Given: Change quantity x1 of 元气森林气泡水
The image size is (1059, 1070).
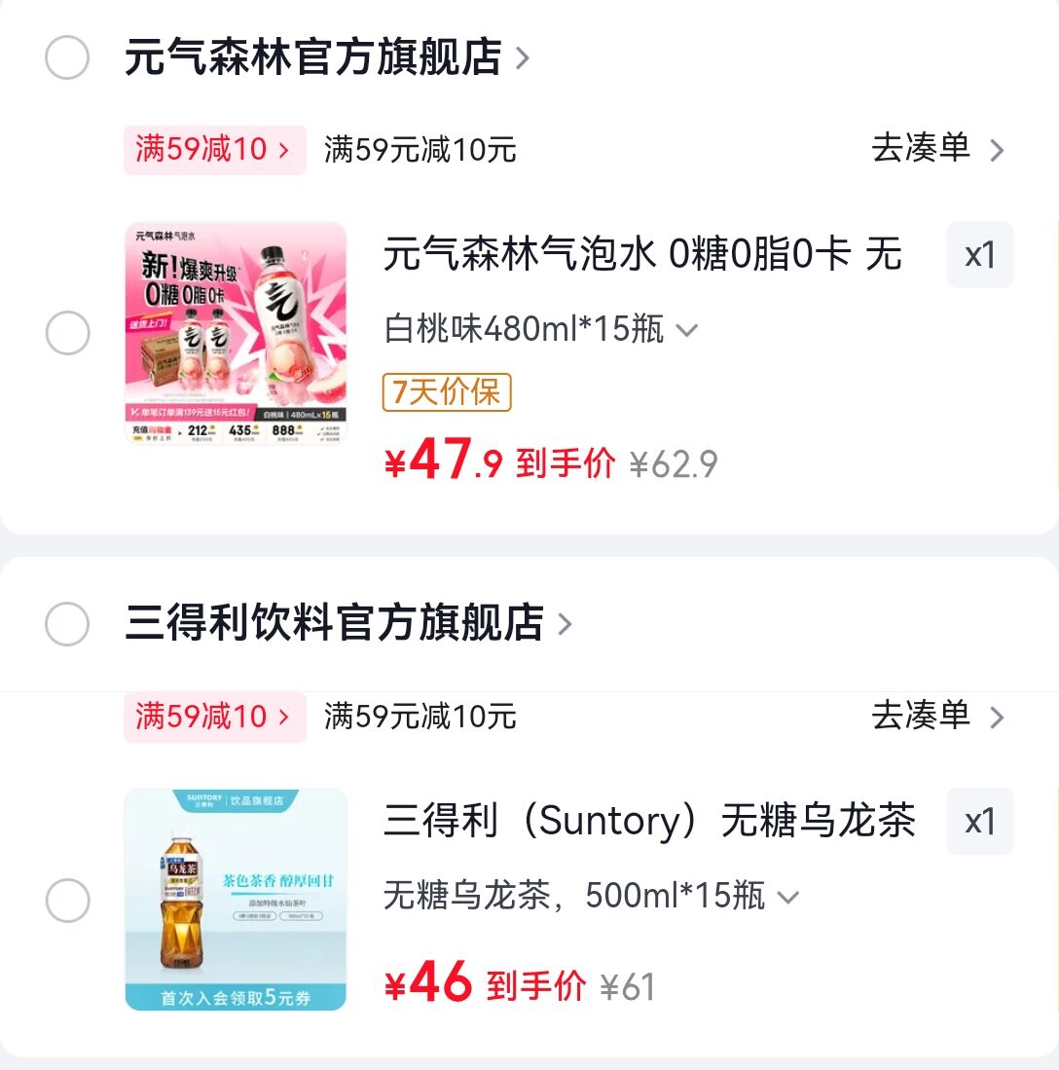Looking at the screenshot, I should point(980,255).
